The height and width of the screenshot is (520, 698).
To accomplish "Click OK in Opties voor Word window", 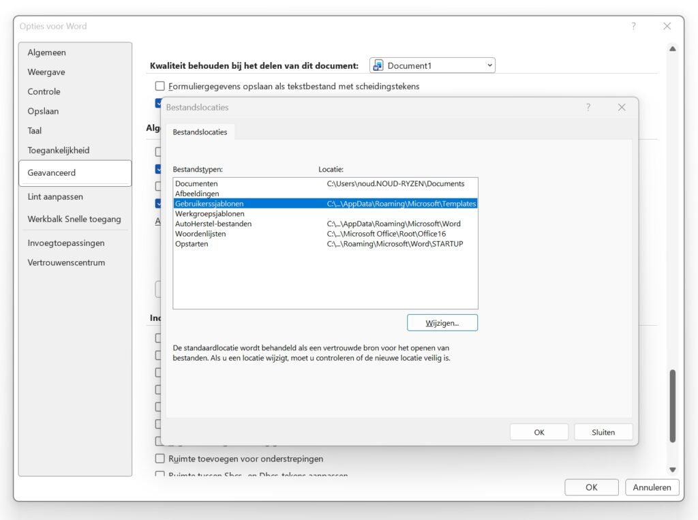I will (x=591, y=487).
